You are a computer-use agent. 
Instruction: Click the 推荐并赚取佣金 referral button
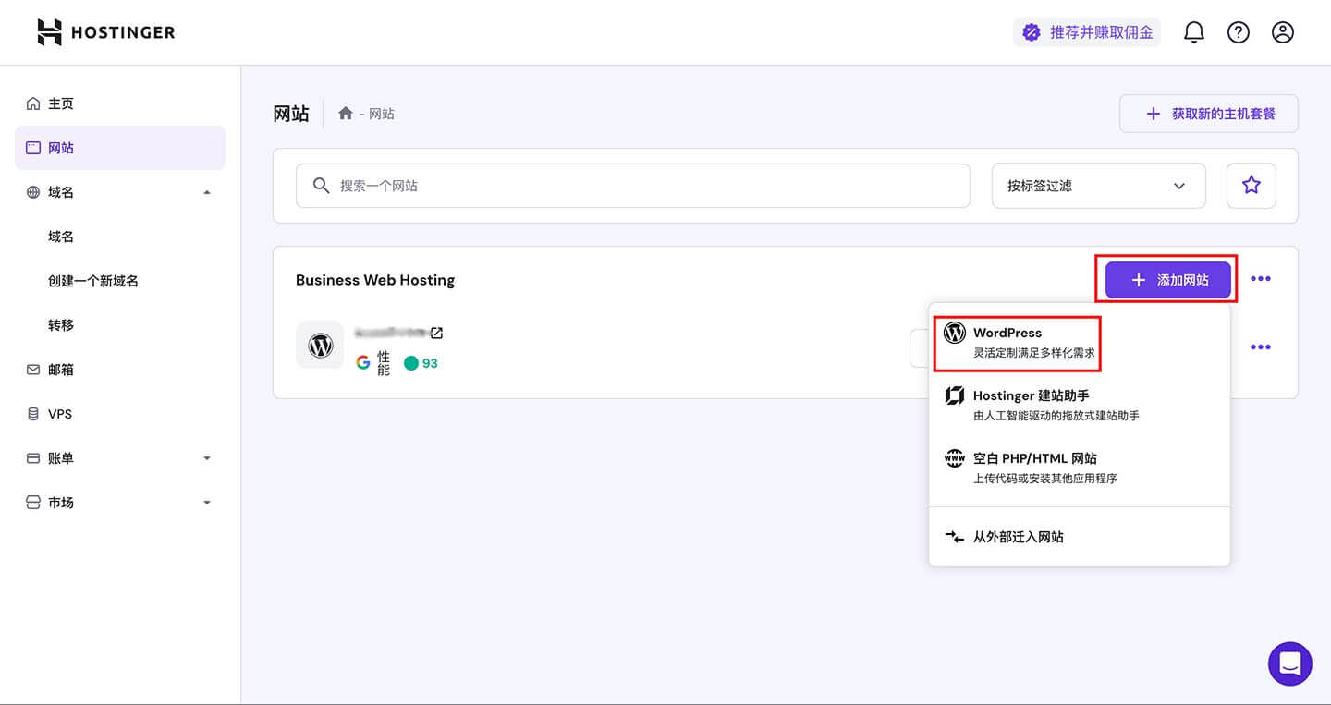coord(1087,32)
